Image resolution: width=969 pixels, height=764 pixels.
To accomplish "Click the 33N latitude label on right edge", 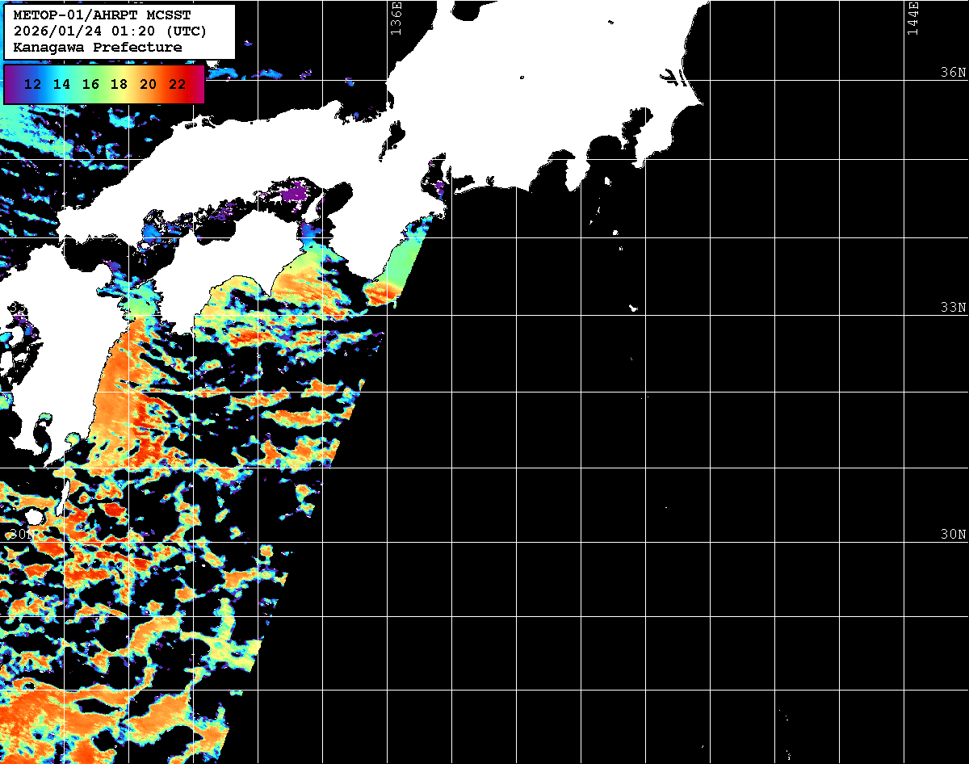I will [953, 308].
